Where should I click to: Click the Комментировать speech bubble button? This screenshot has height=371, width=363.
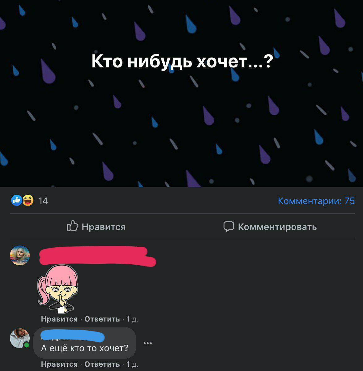(270, 227)
